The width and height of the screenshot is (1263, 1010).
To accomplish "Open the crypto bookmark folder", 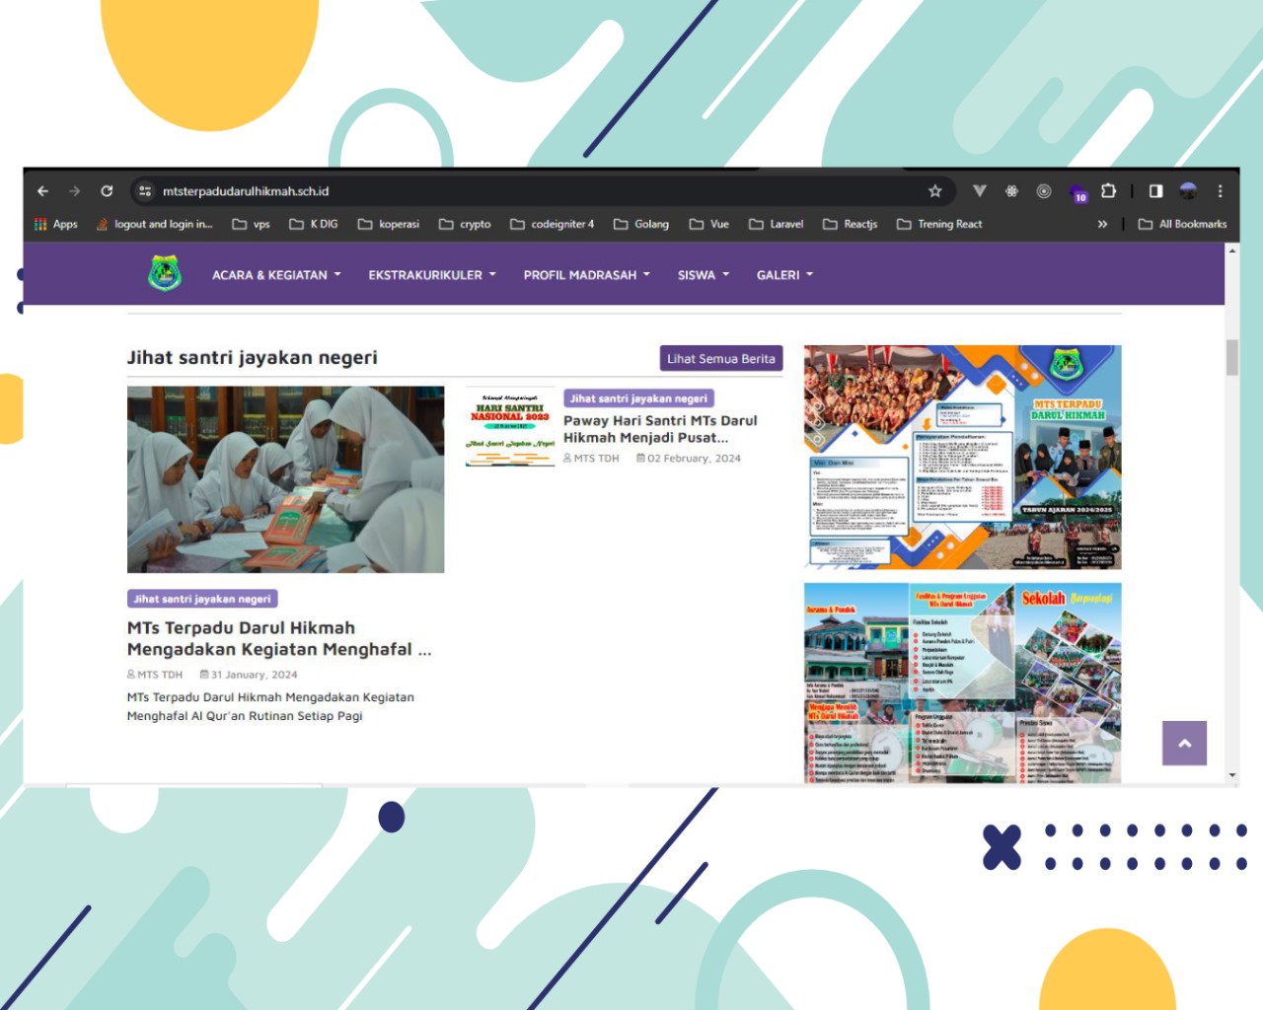I will 465,224.
